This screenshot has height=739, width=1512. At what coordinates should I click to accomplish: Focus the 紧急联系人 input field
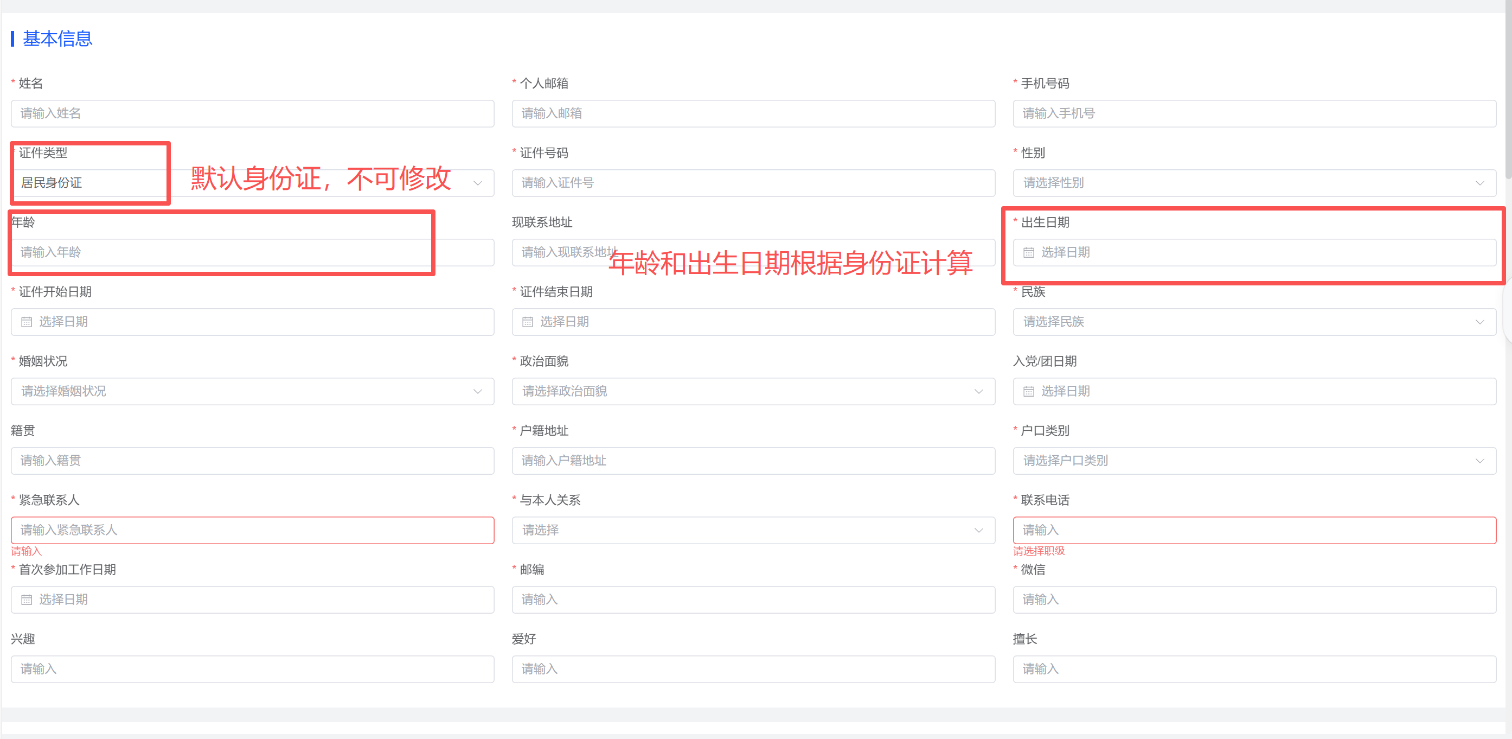(x=252, y=530)
